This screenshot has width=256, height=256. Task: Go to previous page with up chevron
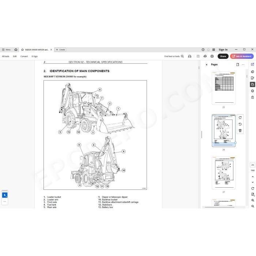point(253,177)
